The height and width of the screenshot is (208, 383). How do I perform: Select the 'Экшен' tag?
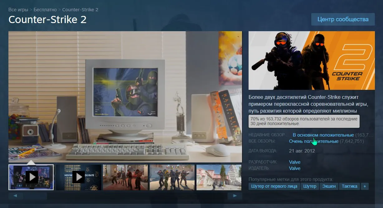tap(329, 186)
